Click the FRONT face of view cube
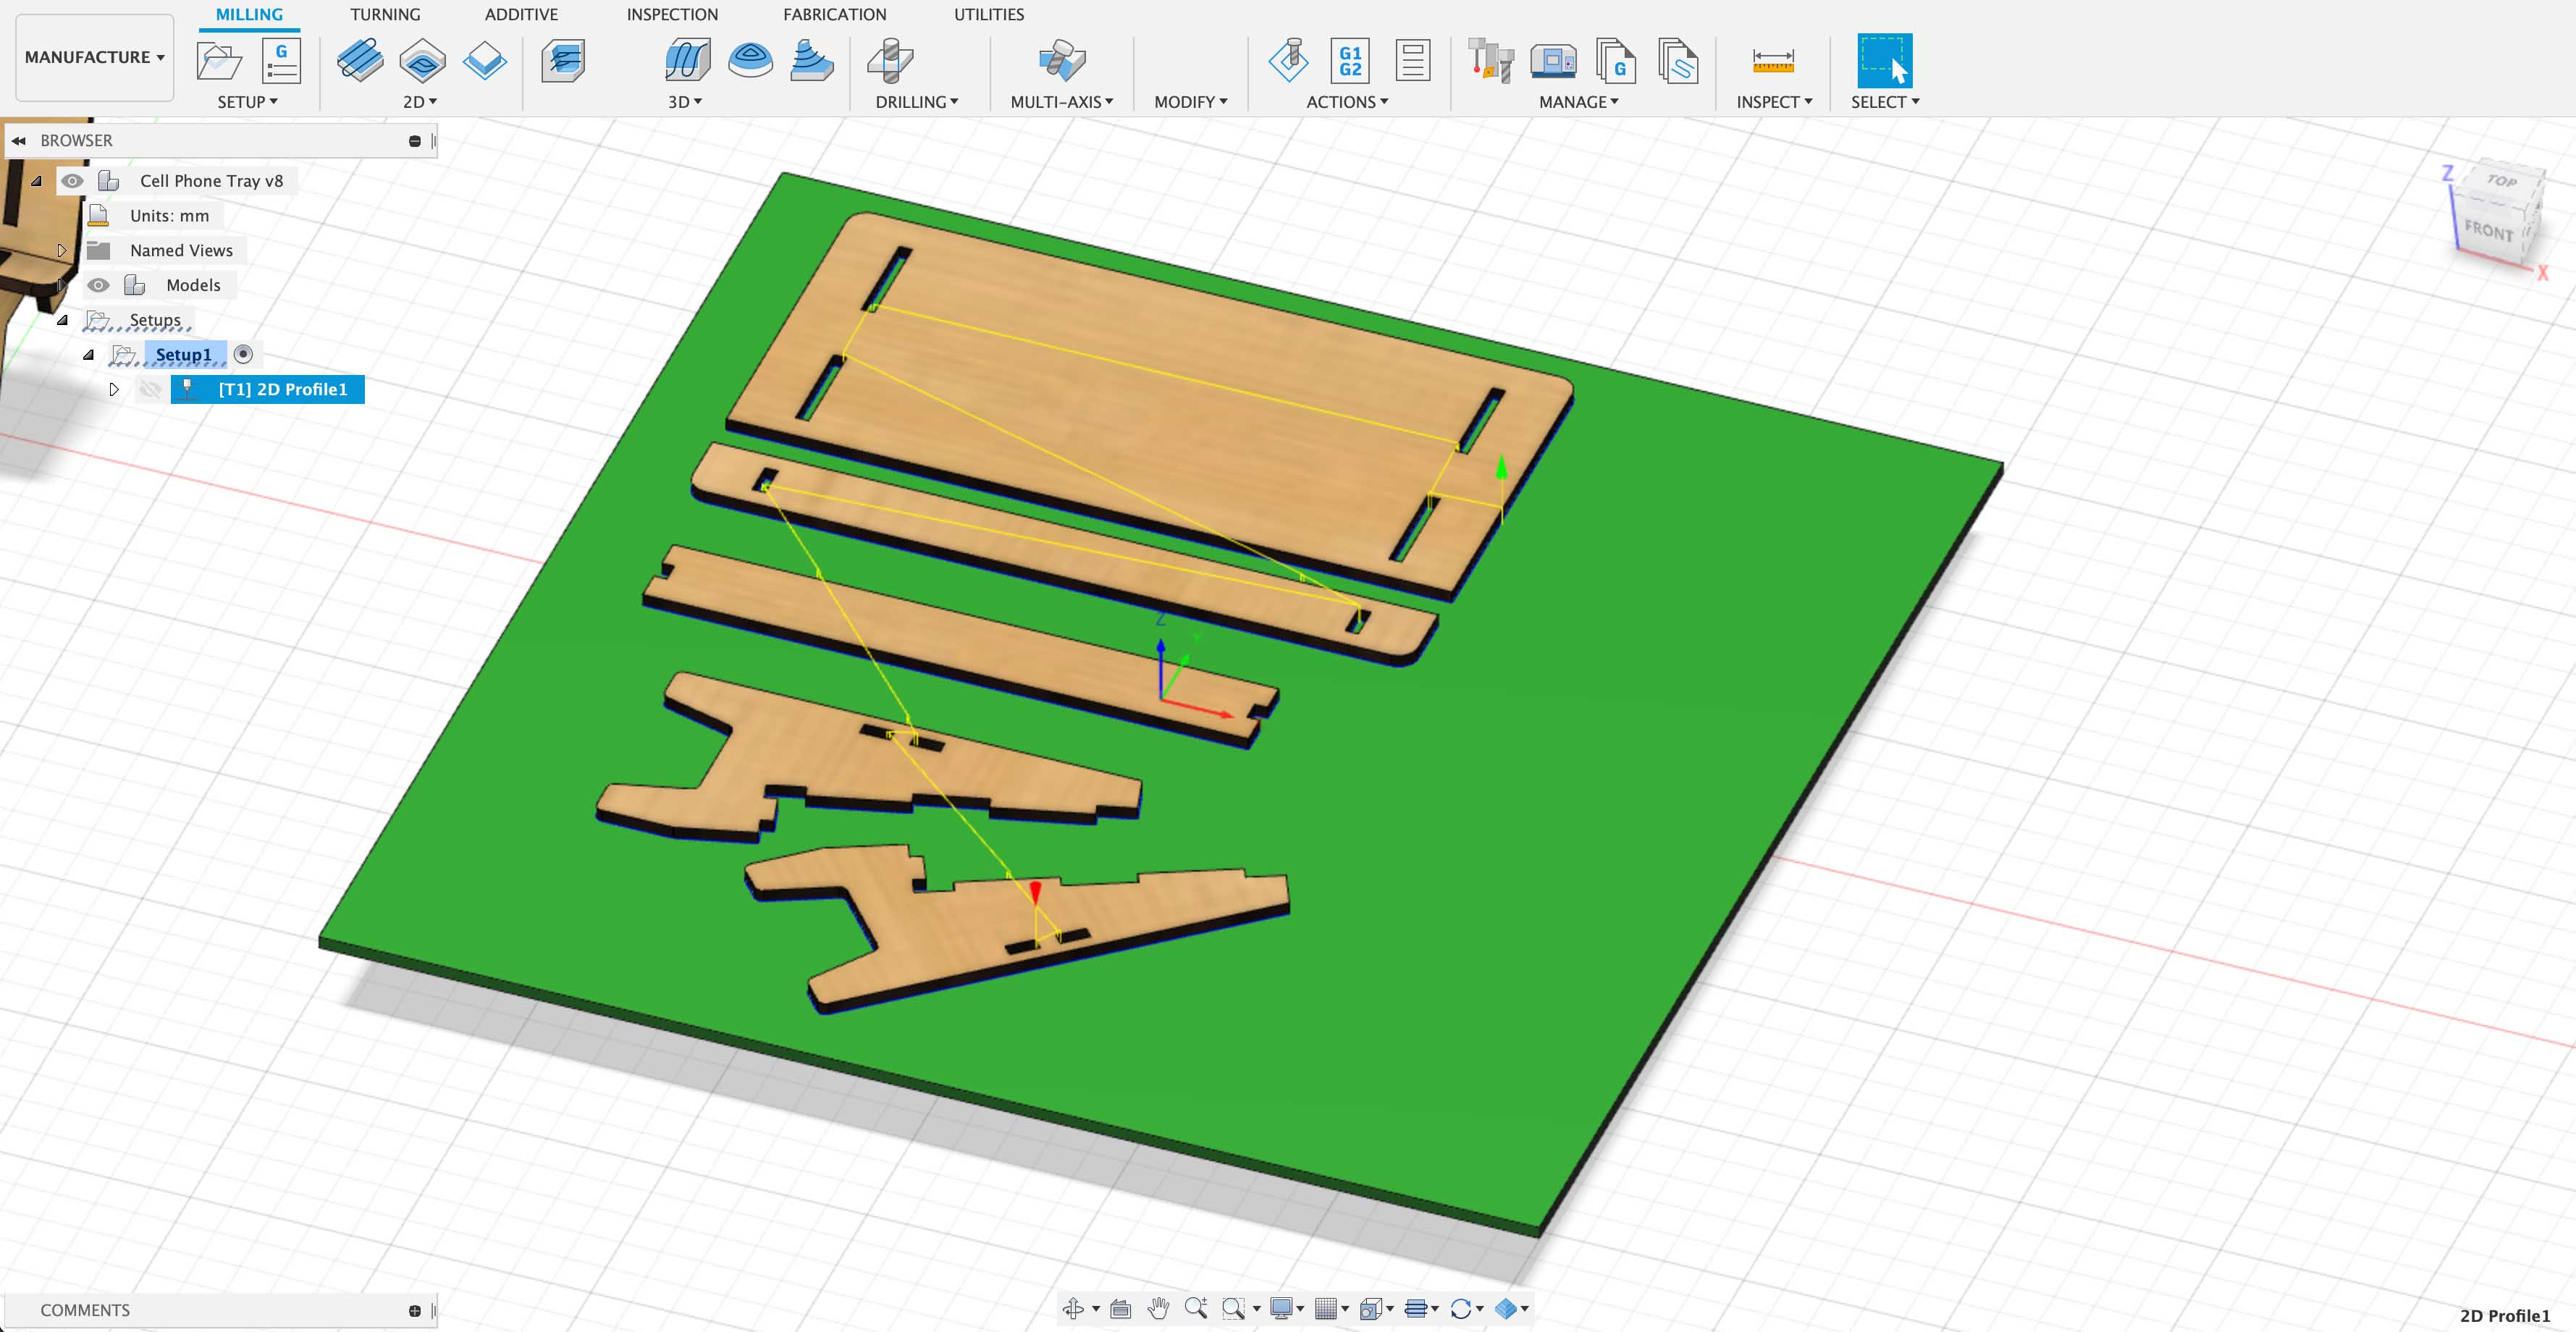 [2487, 231]
